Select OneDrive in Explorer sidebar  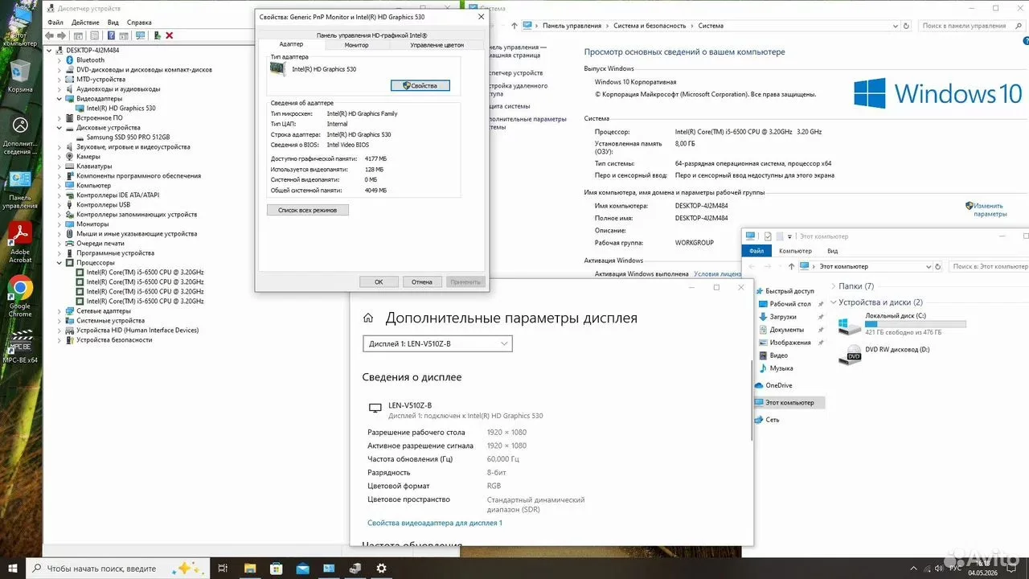[x=773, y=385]
